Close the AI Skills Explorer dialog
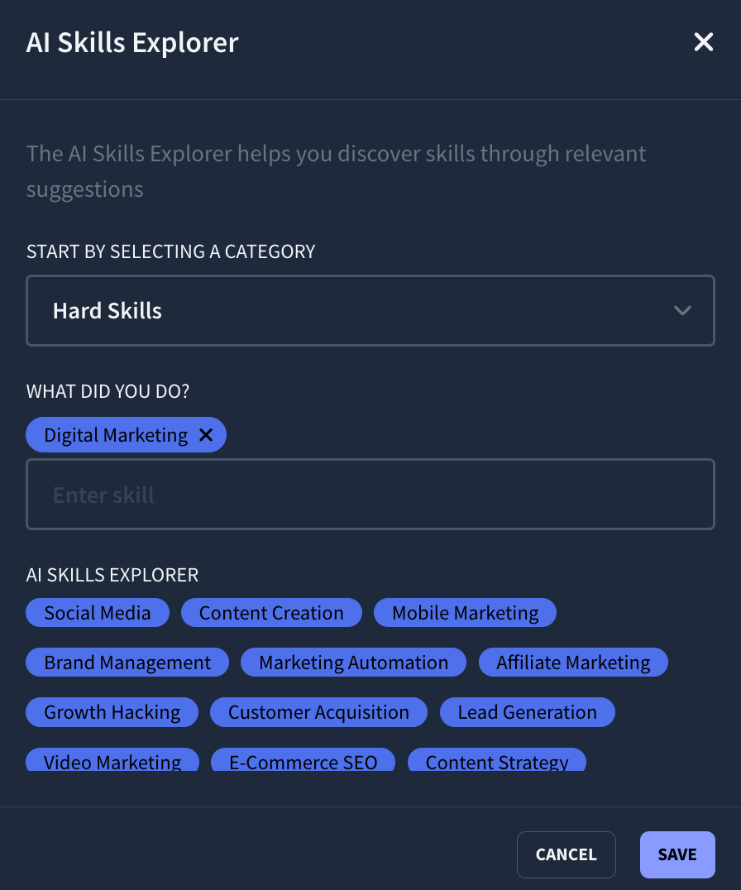The width and height of the screenshot is (741, 890). coord(703,41)
